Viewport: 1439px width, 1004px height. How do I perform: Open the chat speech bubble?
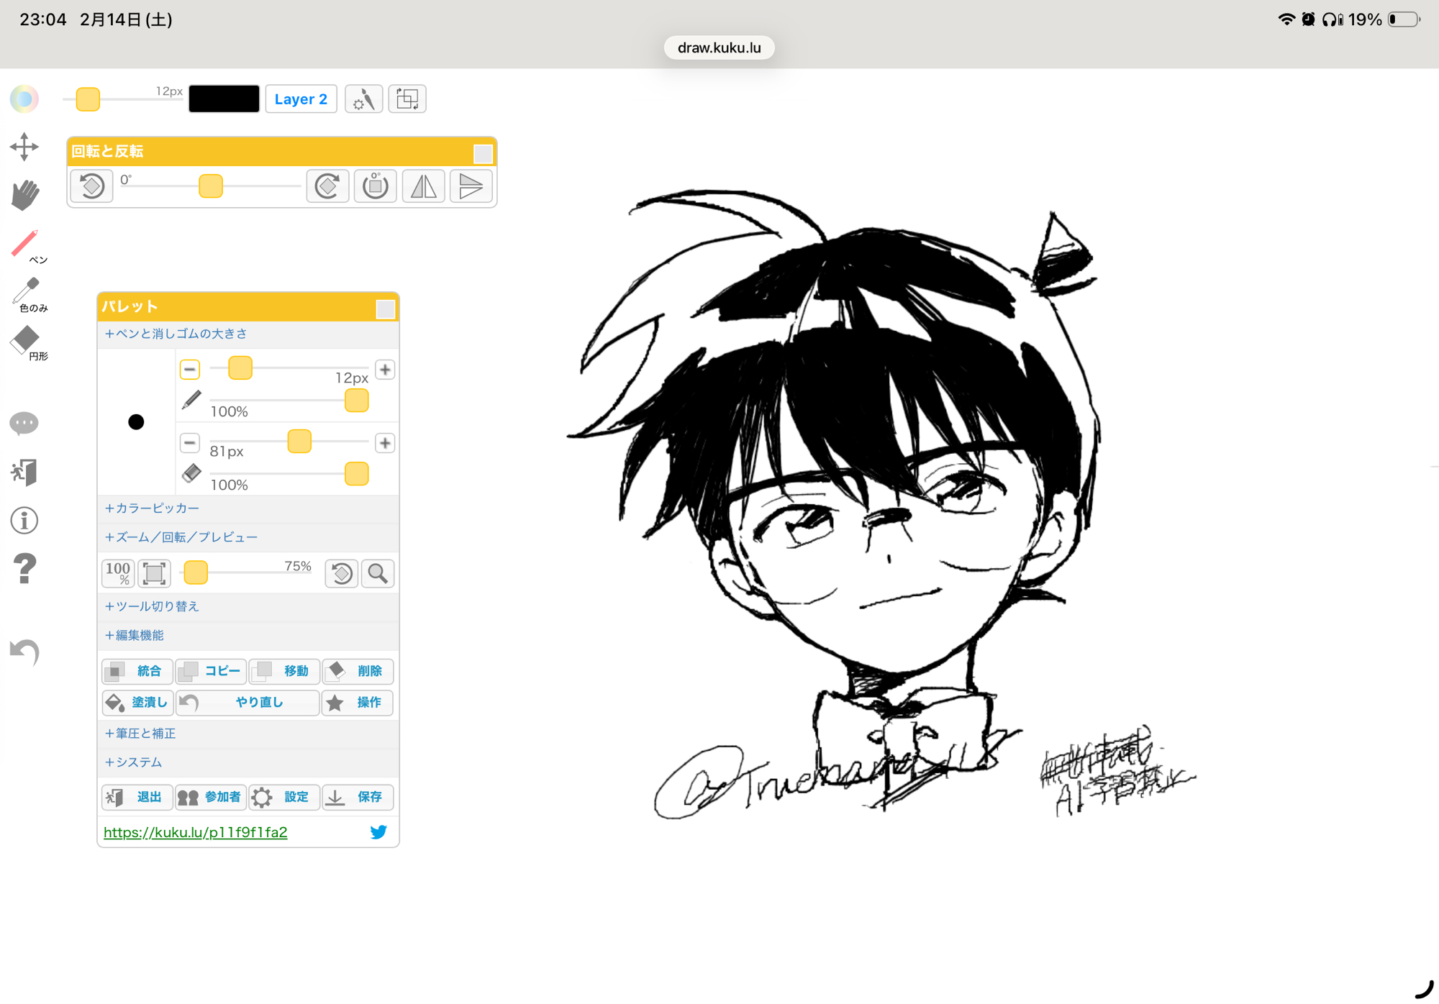click(24, 423)
